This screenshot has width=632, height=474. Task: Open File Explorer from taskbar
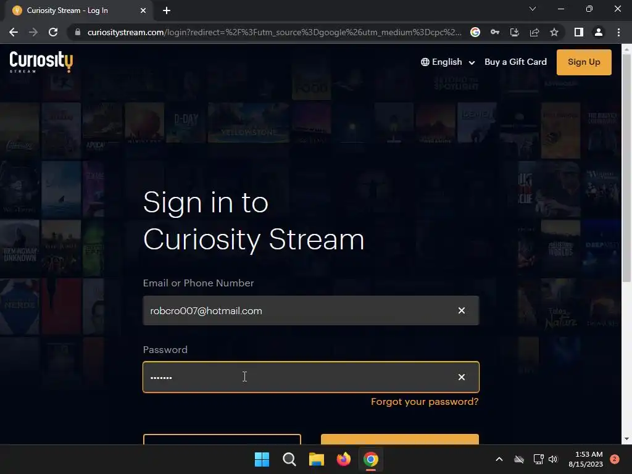click(x=317, y=459)
